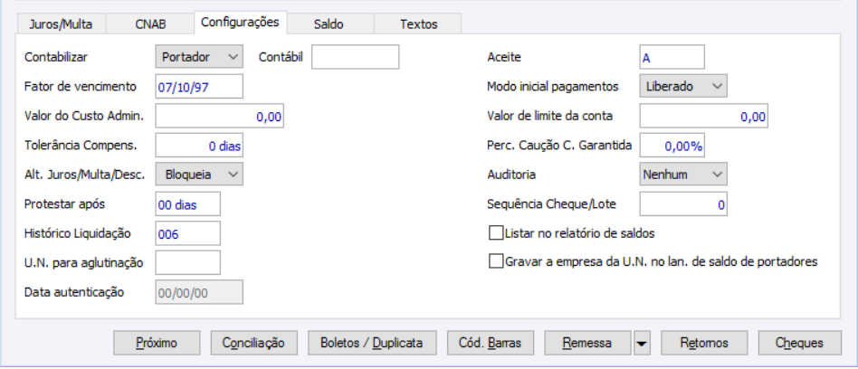Image resolution: width=858 pixels, height=369 pixels.
Task: Click the Próximo button
Action: (156, 343)
